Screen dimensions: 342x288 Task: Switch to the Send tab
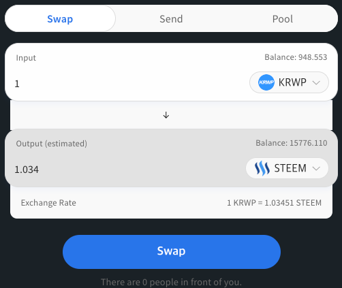coord(171,19)
